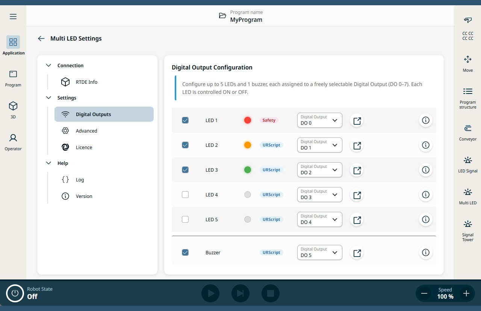
Task: Open the Buzzer DO 5 dropdown
Action: (319, 252)
